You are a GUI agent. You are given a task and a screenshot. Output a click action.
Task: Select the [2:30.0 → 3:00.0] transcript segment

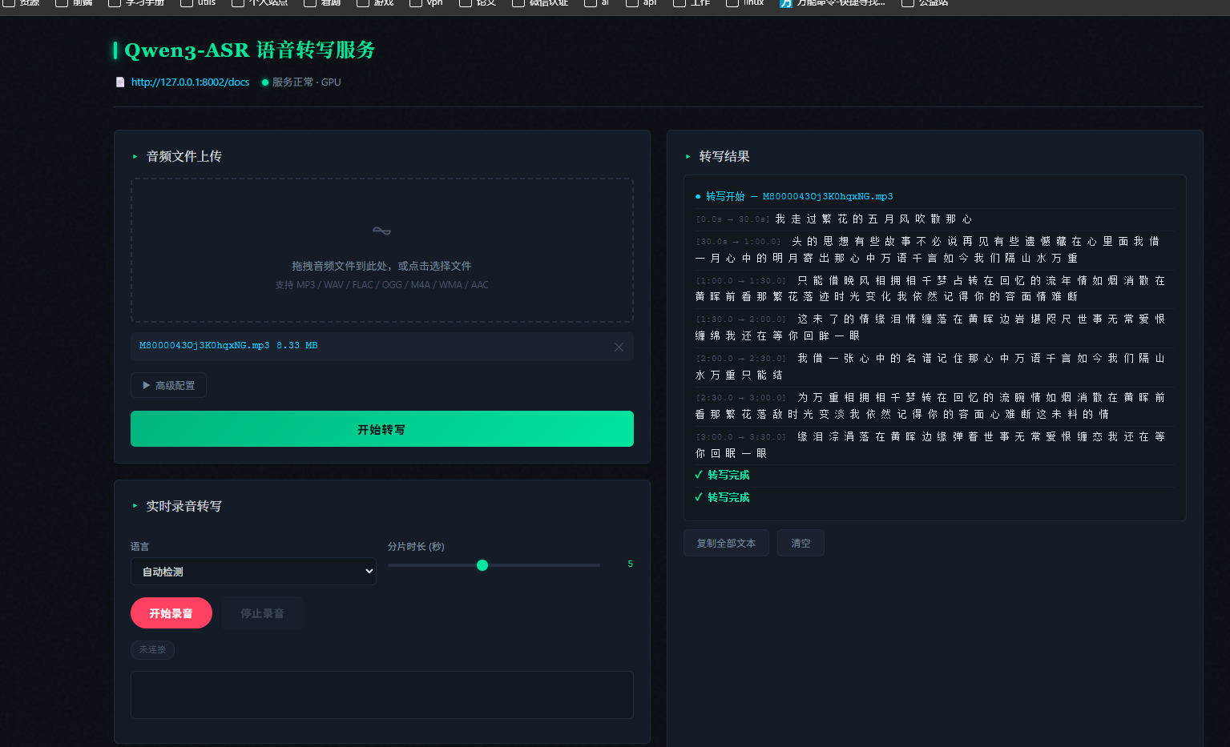[934, 405]
